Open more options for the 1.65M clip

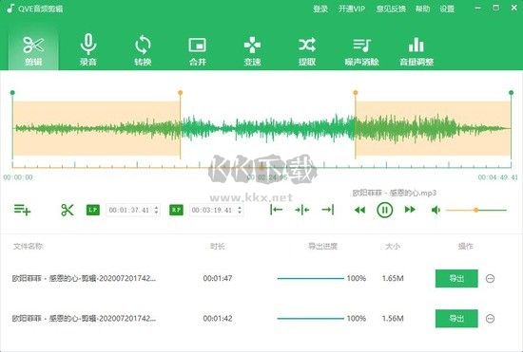coord(490,279)
